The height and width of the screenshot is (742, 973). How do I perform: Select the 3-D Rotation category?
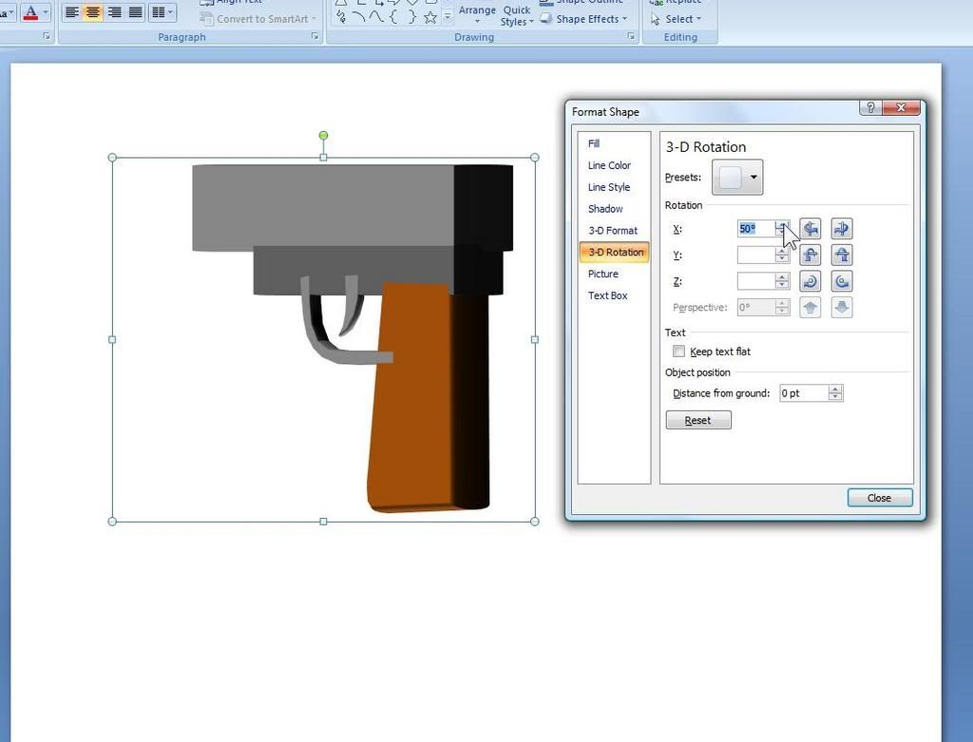click(x=615, y=252)
